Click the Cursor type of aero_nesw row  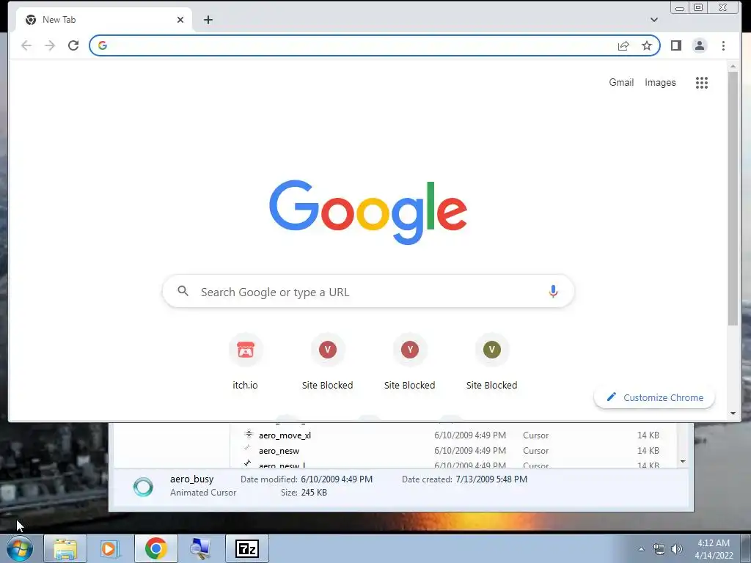point(535,451)
